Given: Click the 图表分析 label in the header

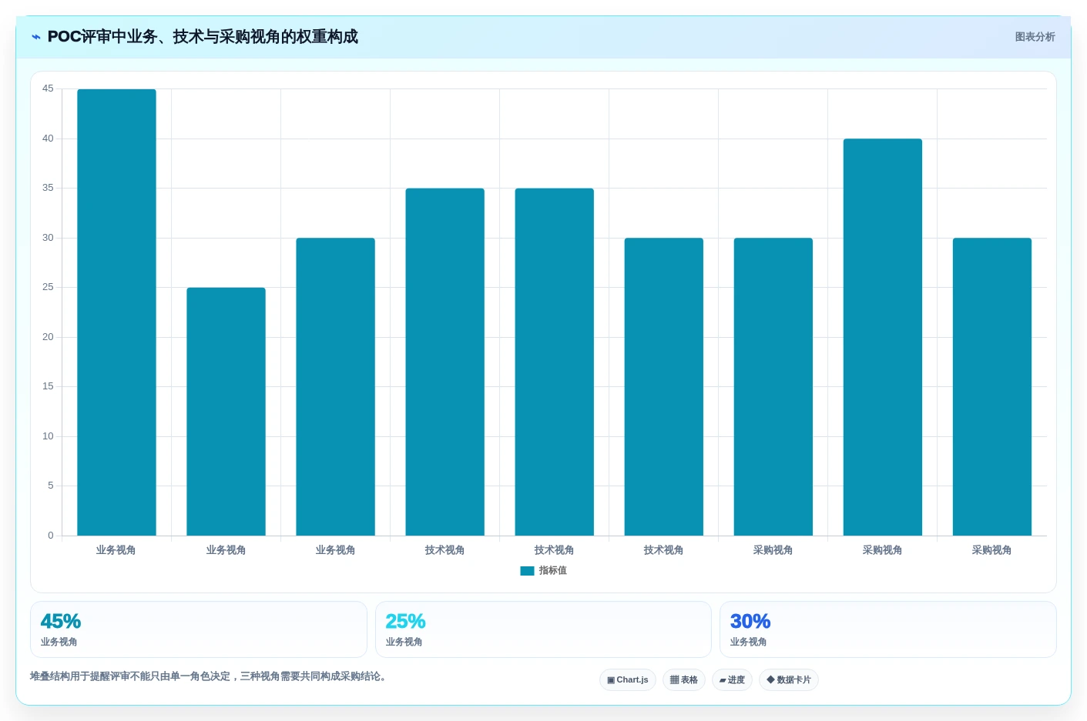Looking at the screenshot, I should (1035, 37).
